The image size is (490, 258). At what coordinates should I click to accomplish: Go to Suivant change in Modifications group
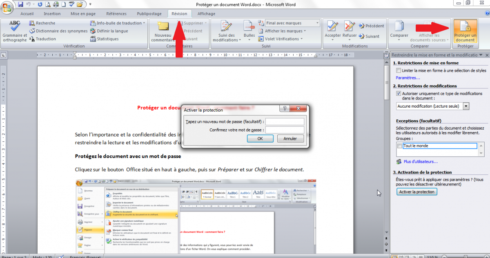[369, 36]
